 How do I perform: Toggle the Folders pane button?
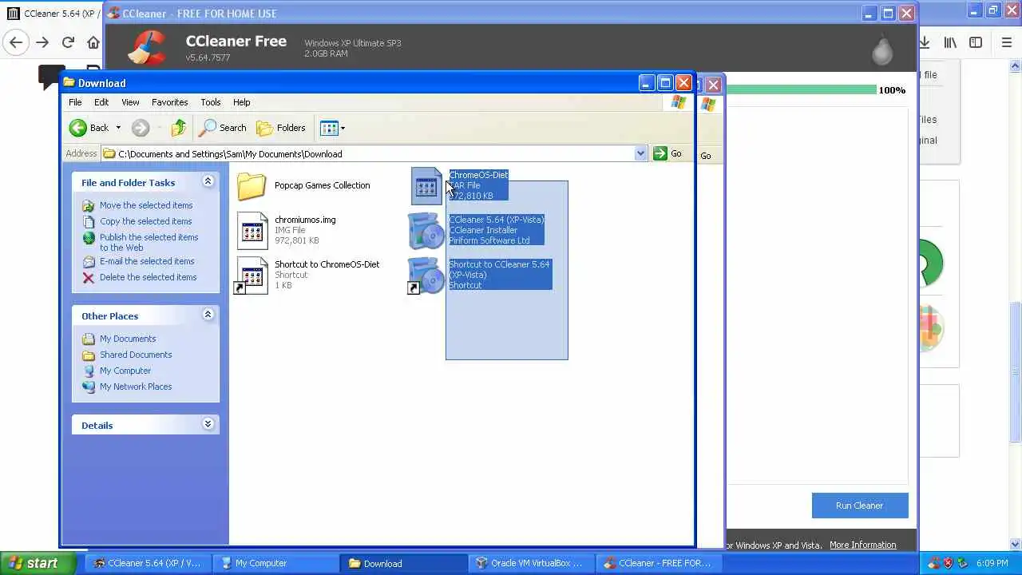click(281, 128)
